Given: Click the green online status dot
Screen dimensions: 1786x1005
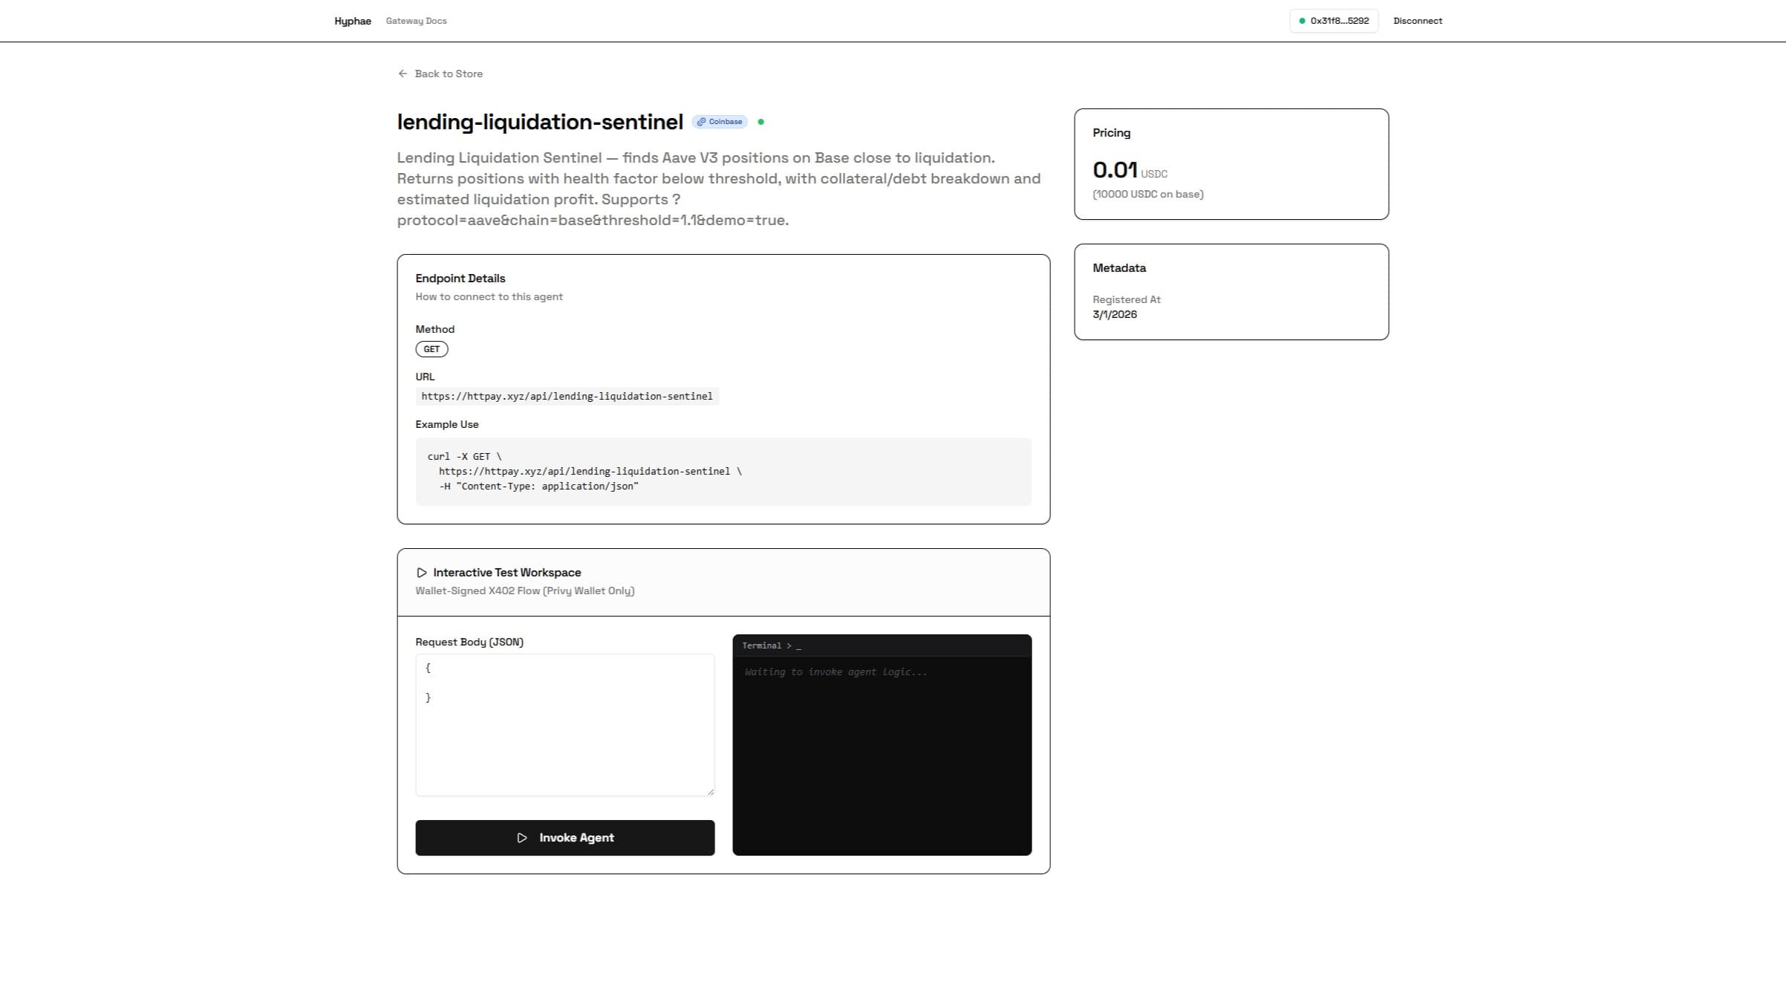Looking at the screenshot, I should pos(760,122).
